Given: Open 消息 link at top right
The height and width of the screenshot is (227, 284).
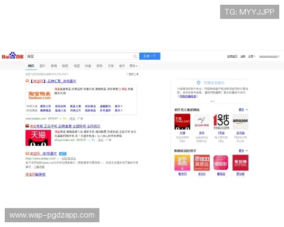Looking at the screenshot, I should click(243, 56).
